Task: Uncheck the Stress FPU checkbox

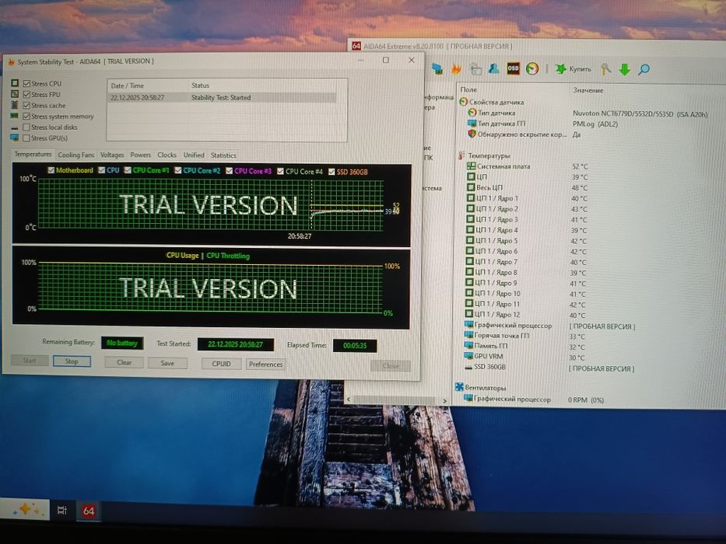Action: [x=27, y=94]
